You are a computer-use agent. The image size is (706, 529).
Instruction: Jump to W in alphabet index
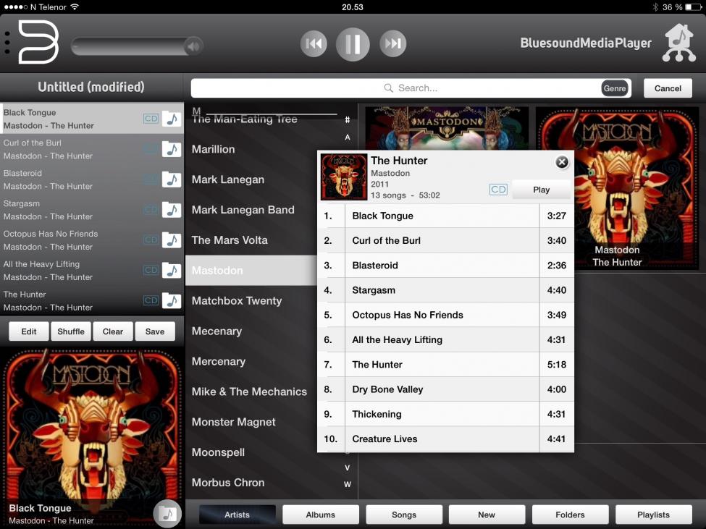click(x=347, y=484)
